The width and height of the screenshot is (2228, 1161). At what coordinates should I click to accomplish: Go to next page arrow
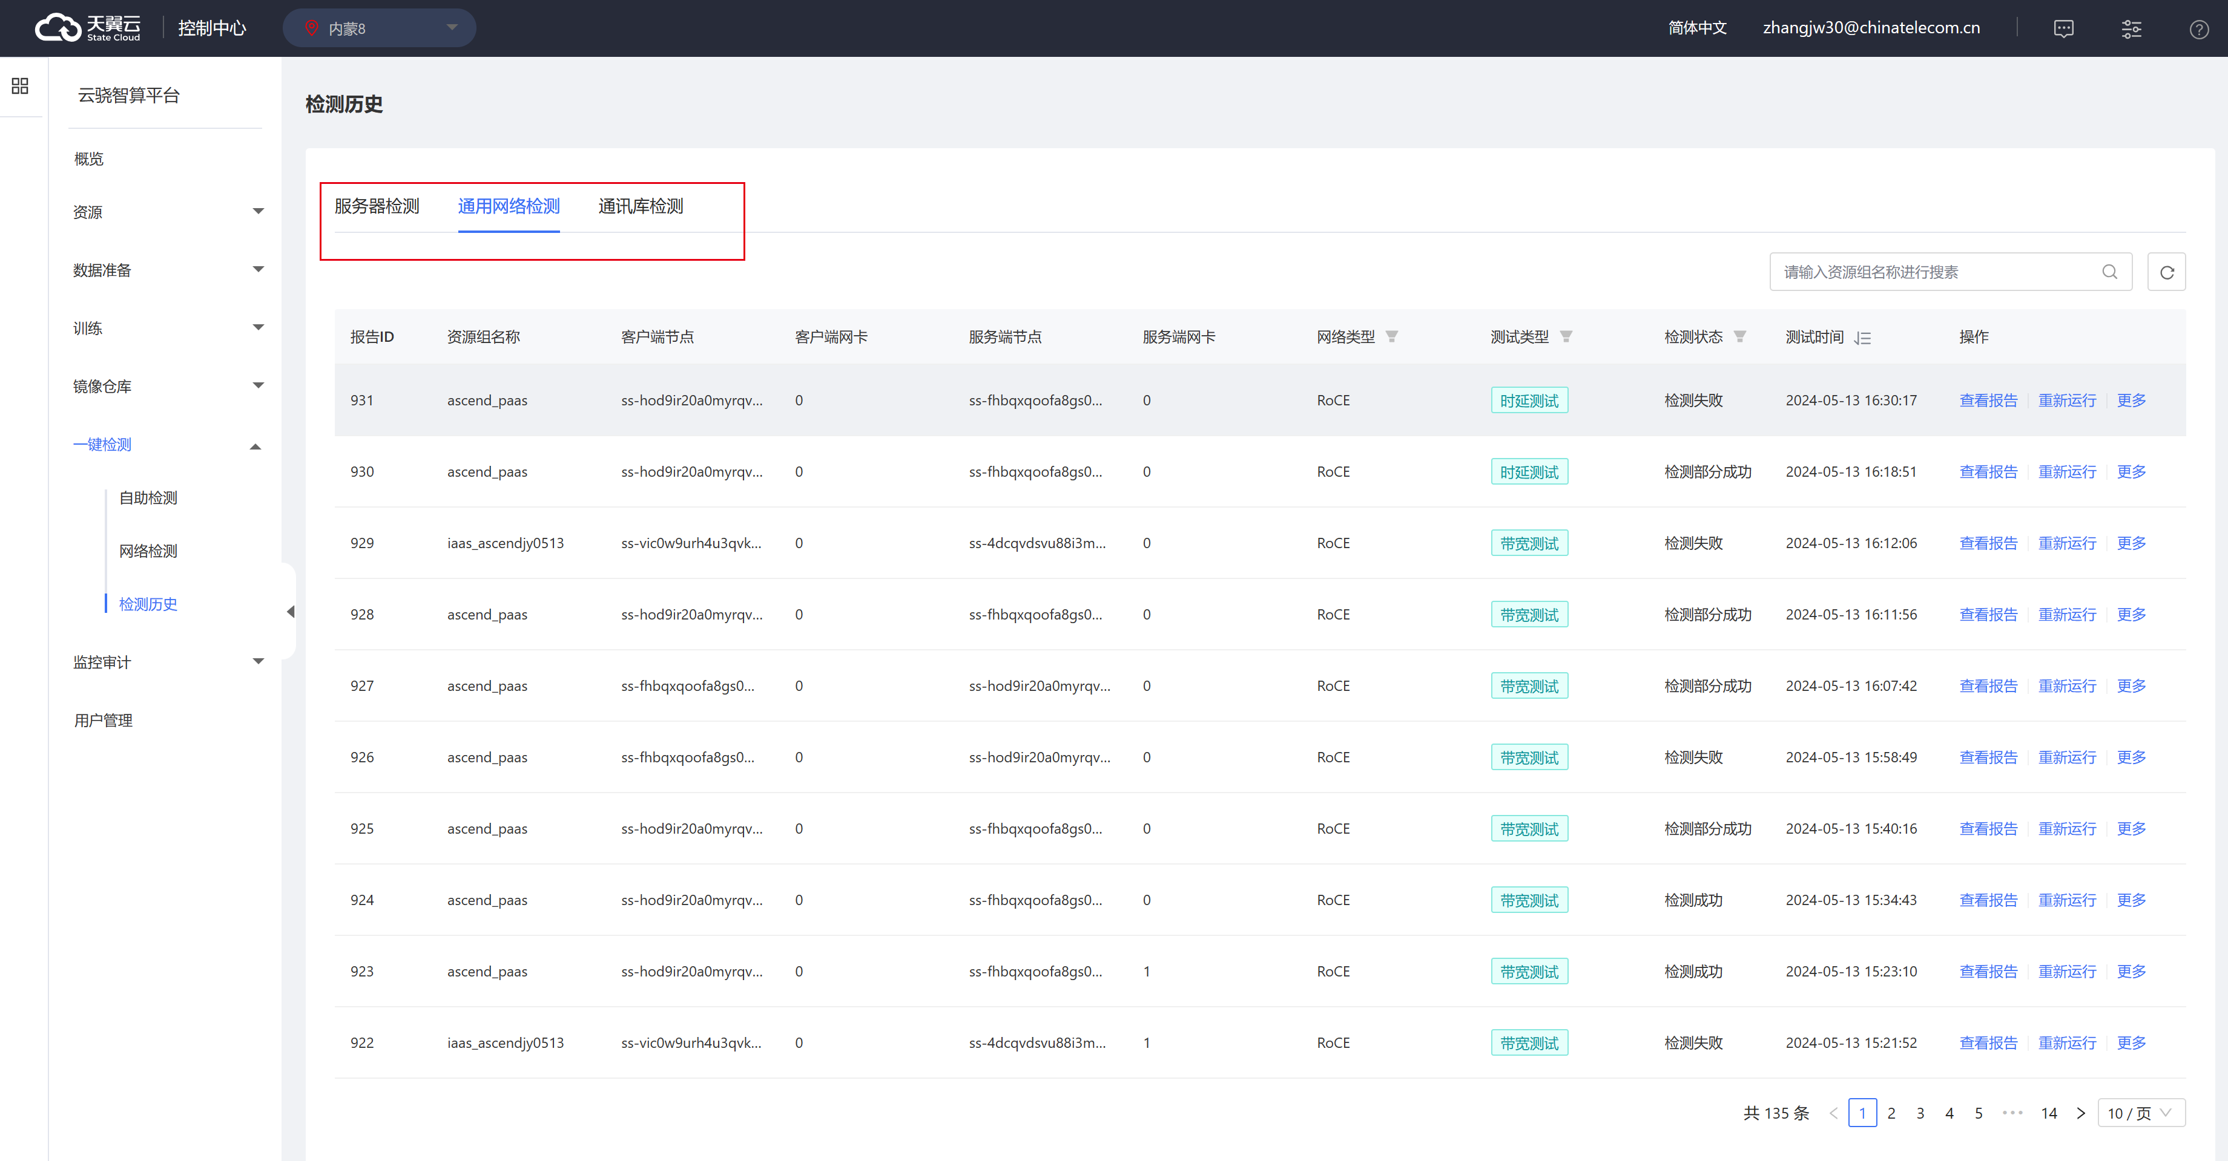pos(2080,1113)
